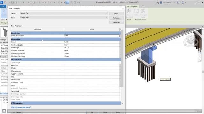204x114 pixels.
Task: Click the Type Mark parameter row
Action: coord(65,91)
